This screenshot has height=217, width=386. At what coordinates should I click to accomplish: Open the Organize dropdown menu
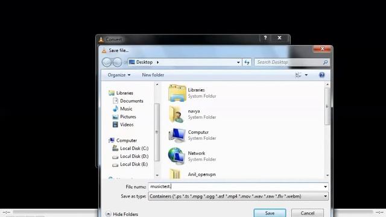pyautogui.click(x=119, y=75)
